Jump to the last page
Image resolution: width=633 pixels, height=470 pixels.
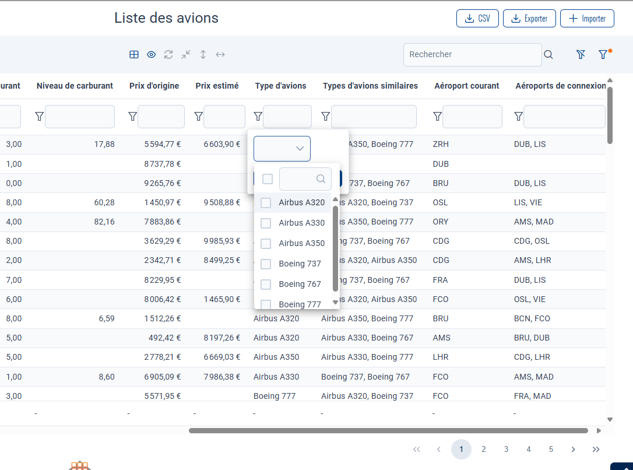click(x=596, y=450)
